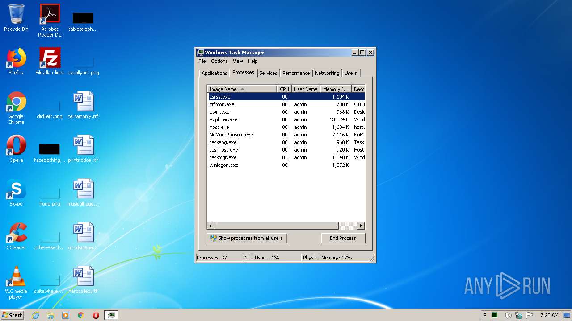Image resolution: width=572 pixels, height=321 pixels.
Task: Click the volume speaker tray icon
Action: tap(508, 315)
